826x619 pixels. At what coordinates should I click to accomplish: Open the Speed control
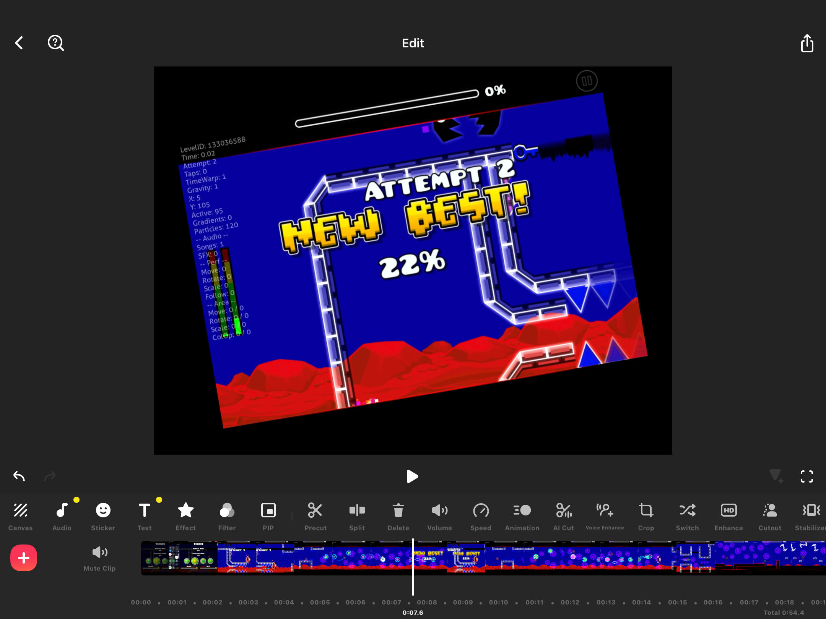click(x=481, y=517)
